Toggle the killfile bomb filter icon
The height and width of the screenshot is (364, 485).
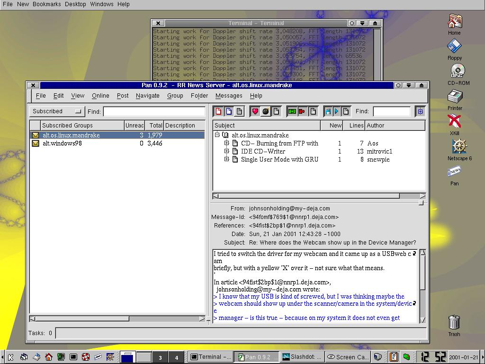(x=266, y=111)
